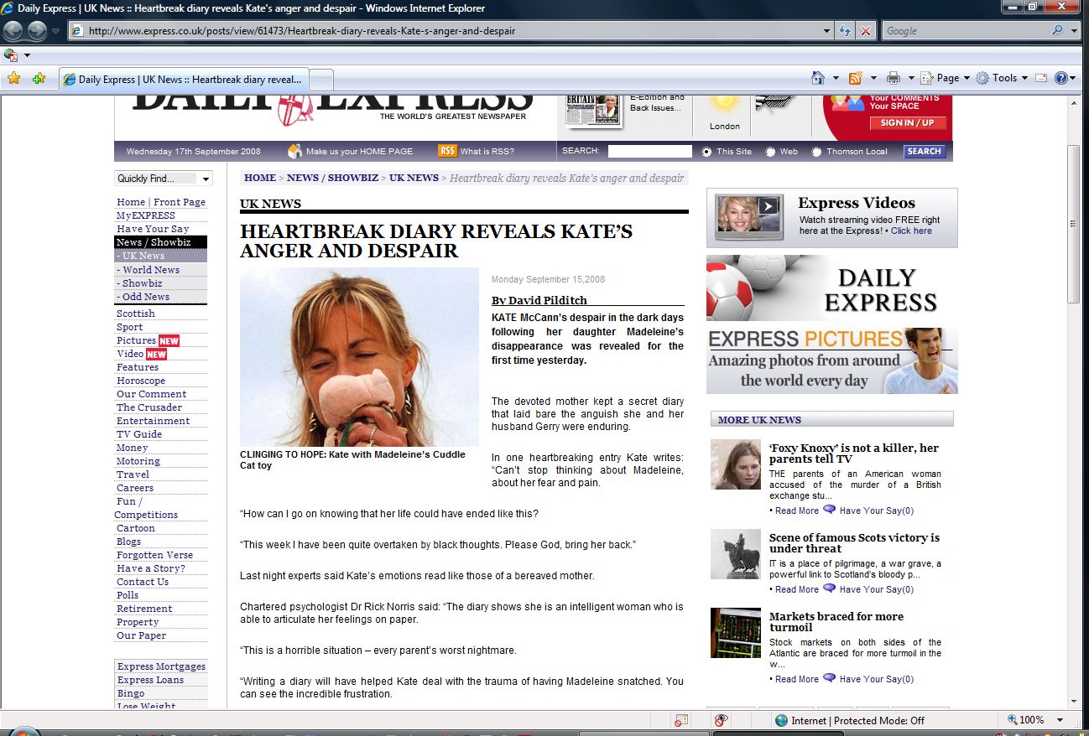This screenshot has height=736, width=1089.
Task: Switch to the Daily Express browser tab
Action: [185, 80]
